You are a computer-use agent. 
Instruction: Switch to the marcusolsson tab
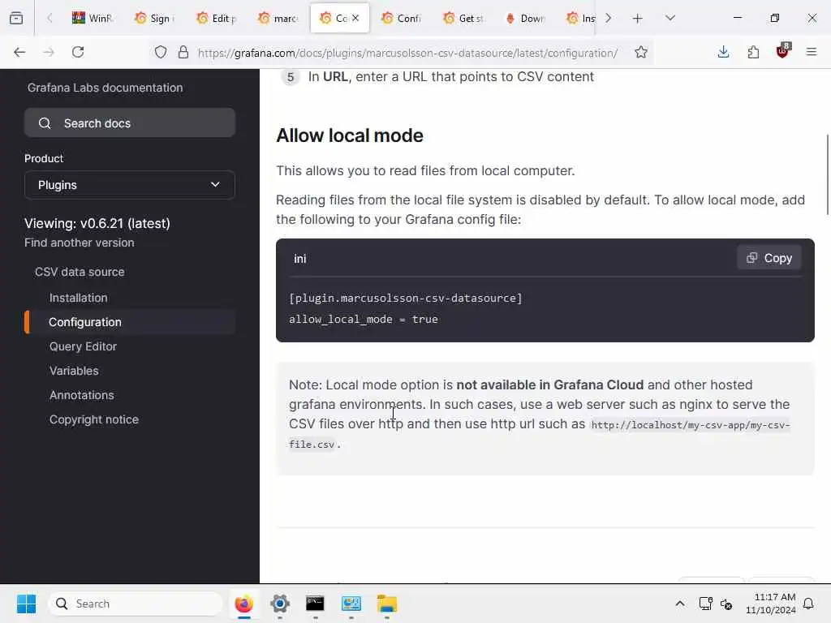click(278, 18)
